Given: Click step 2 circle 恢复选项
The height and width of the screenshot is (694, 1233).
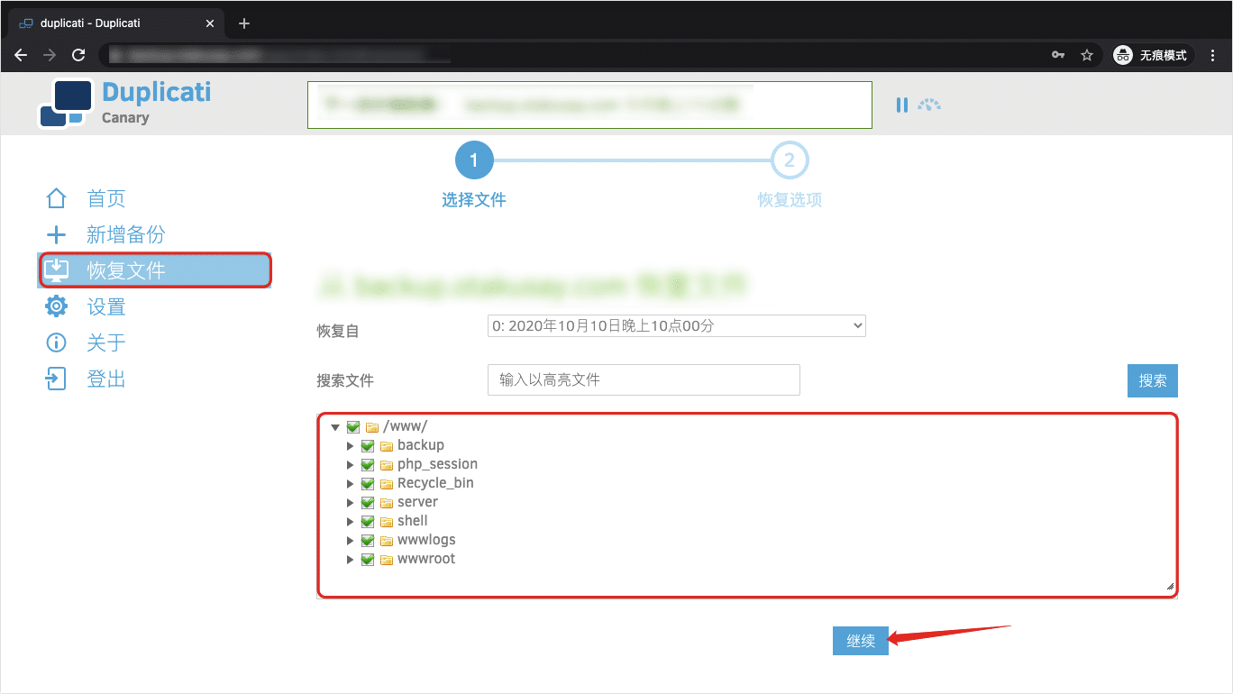Looking at the screenshot, I should click(x=790, y=160).
